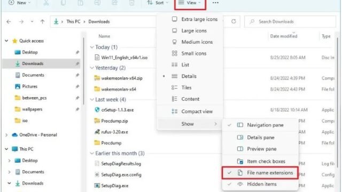Click the Paste icon in toolbar
Screen dimensions: 342x192
tap(80, 3)
